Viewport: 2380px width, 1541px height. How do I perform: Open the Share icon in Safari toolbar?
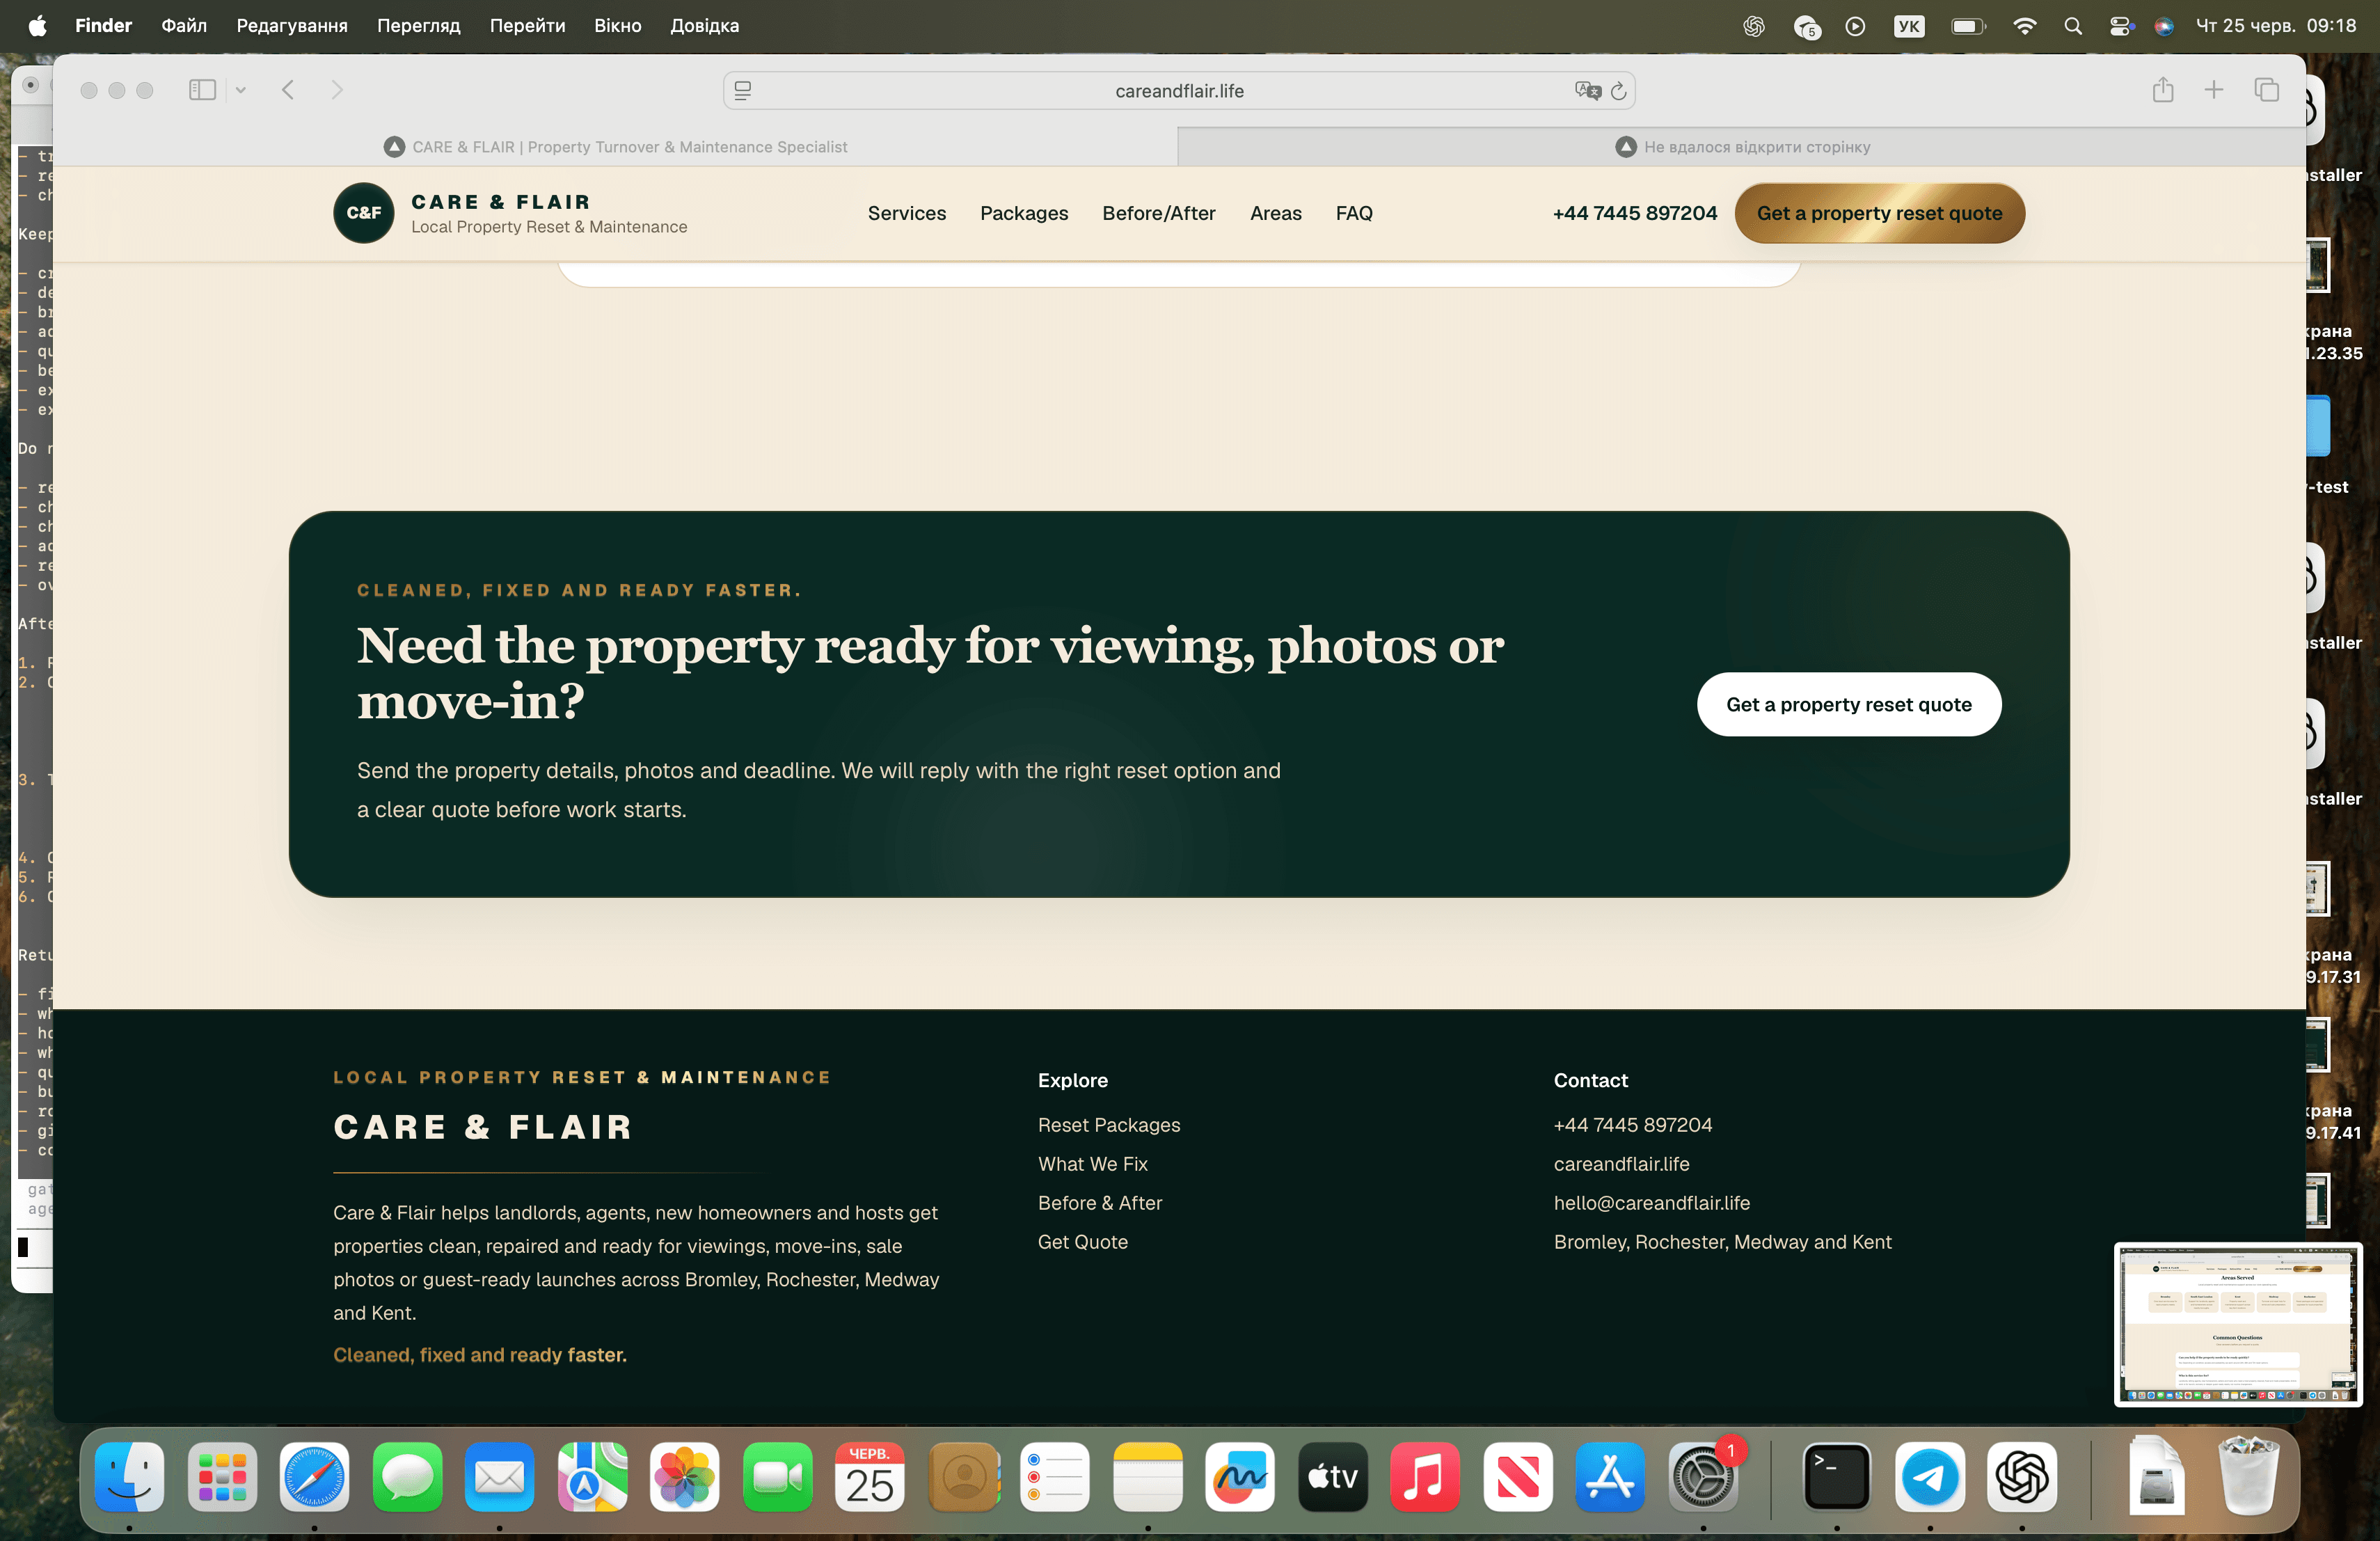tap(2163, 90)
